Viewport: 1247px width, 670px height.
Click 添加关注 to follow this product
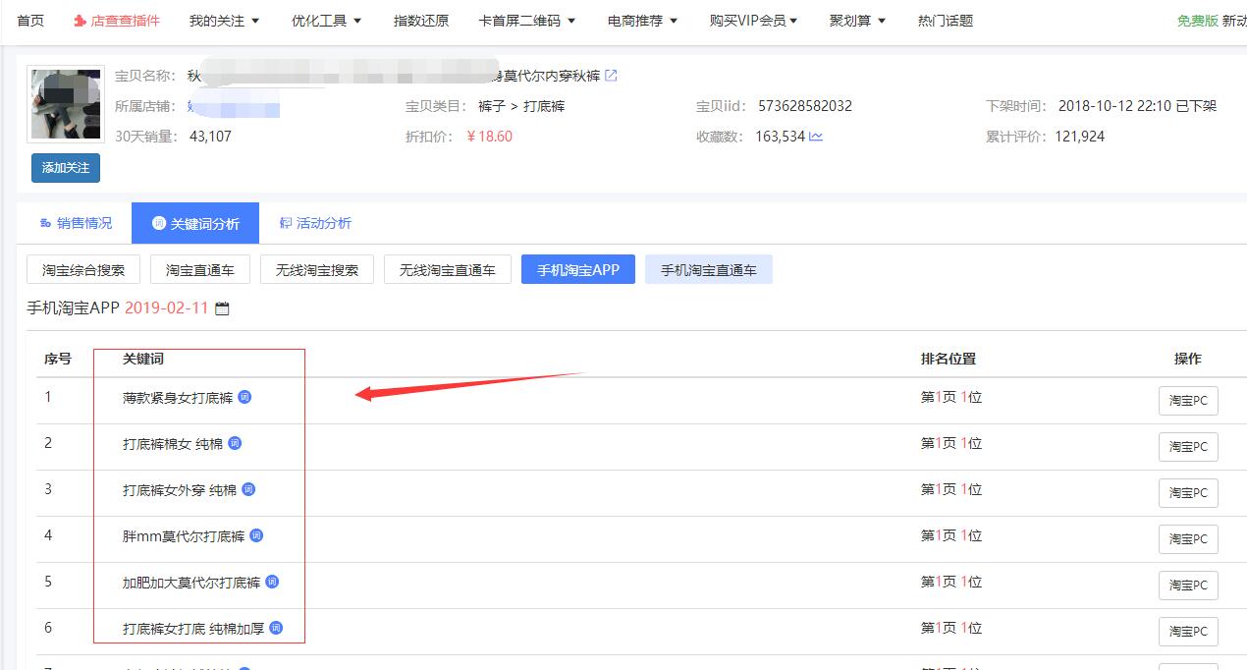coord(65,168)
